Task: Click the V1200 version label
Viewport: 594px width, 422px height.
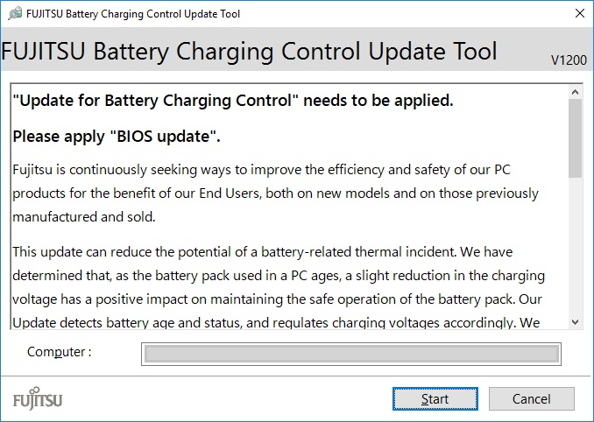Action: pyautogui.click(x=569, y=60)
